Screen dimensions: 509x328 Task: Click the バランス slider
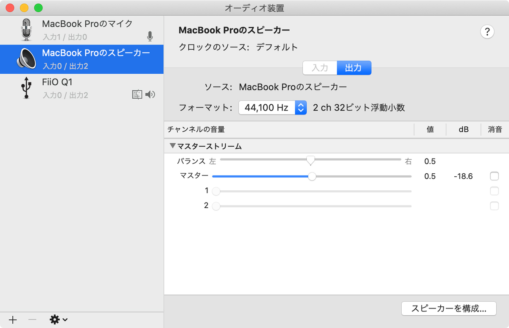coord(310,160)
